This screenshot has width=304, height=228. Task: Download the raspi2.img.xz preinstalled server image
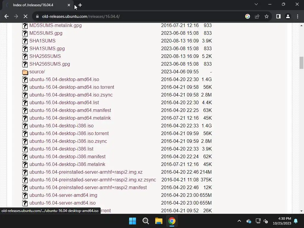coord(86,172)
